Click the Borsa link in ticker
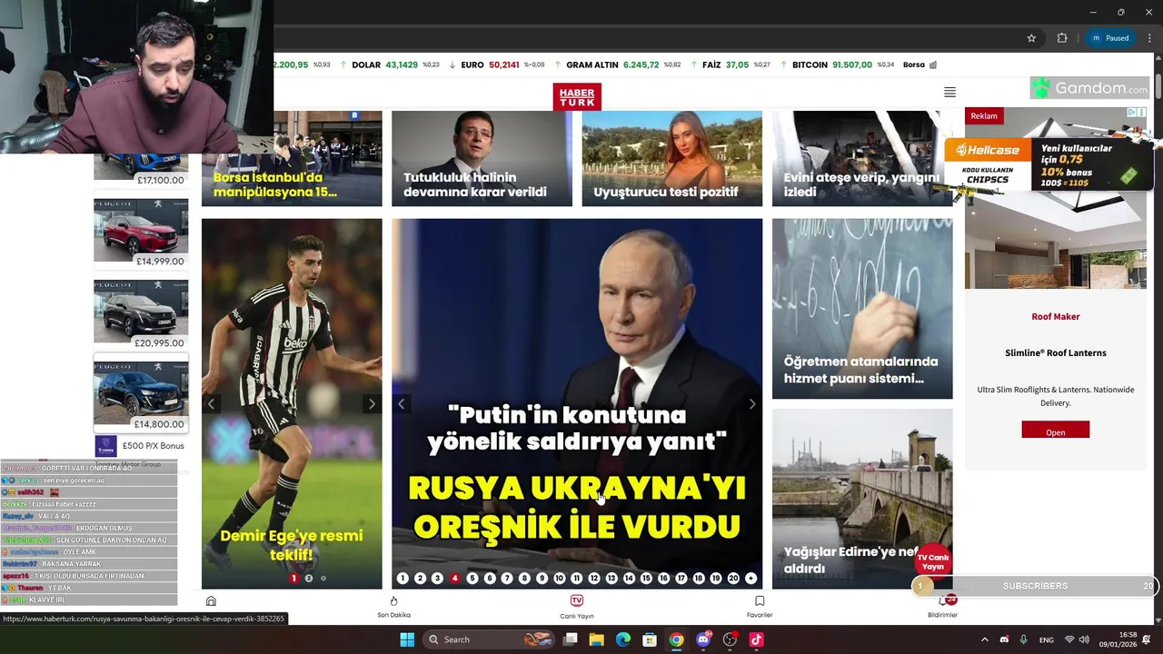The height and width of the screenshot is (654, 1163). (x=913, y=64)
